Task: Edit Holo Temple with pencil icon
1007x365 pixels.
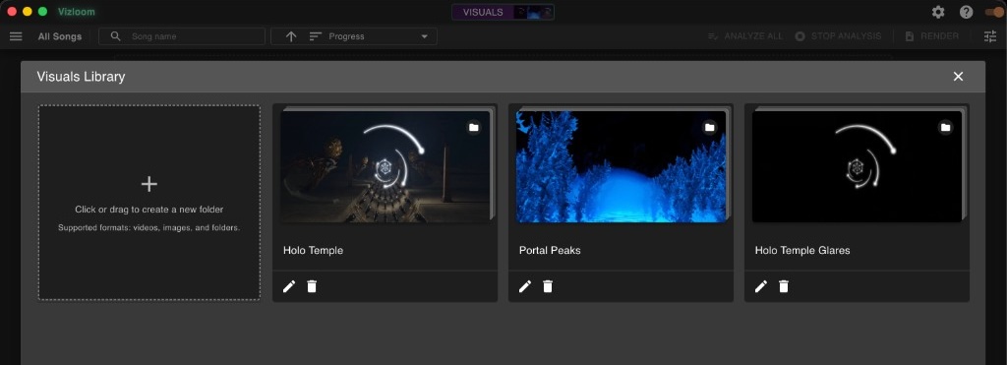Action: tap(289, 286)
